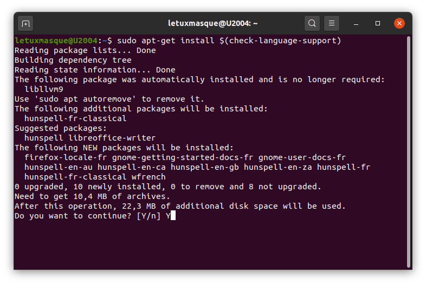426x285 pixels.
Task: Click the green letuxmasque@U2004 prompt
Action: pos(56,41)
